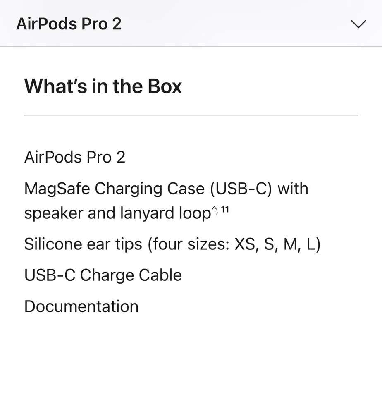Open footnote 11 superscript link
The width and height of the screenshot is (382, 397).
(x=225, y=210)
